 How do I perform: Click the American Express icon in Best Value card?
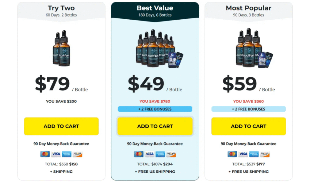[160, 154]
